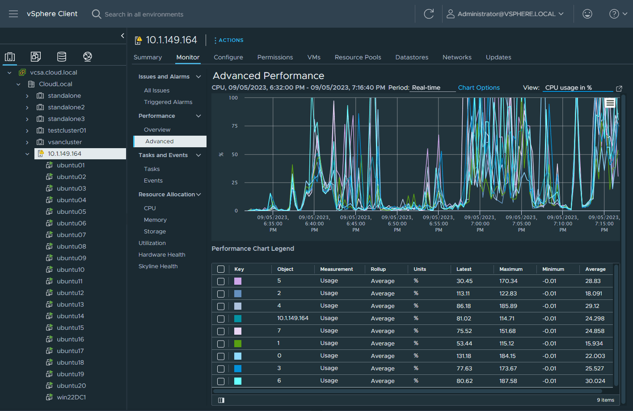633x411 pixels.
Task: Click the green color swatch for object 1
Action: 238,344
